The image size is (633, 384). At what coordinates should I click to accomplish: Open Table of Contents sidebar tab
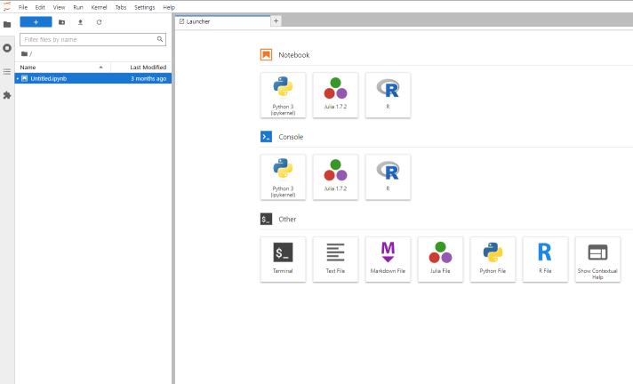7,71
